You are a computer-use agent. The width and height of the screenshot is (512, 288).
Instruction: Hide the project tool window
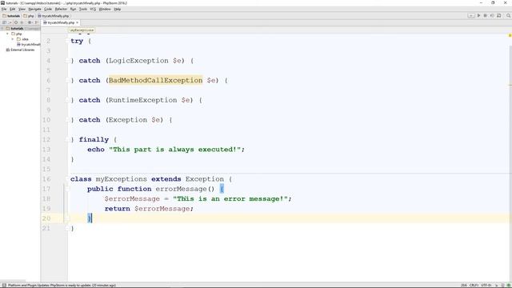36,22
